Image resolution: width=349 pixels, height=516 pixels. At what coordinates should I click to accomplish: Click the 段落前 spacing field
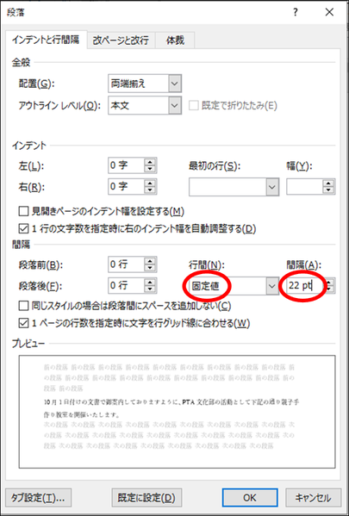126,264
